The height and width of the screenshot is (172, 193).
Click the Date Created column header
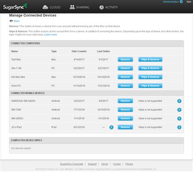tap(79, 51)
